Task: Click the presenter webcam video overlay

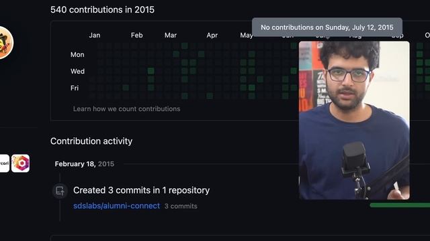Action: (354, 120)
